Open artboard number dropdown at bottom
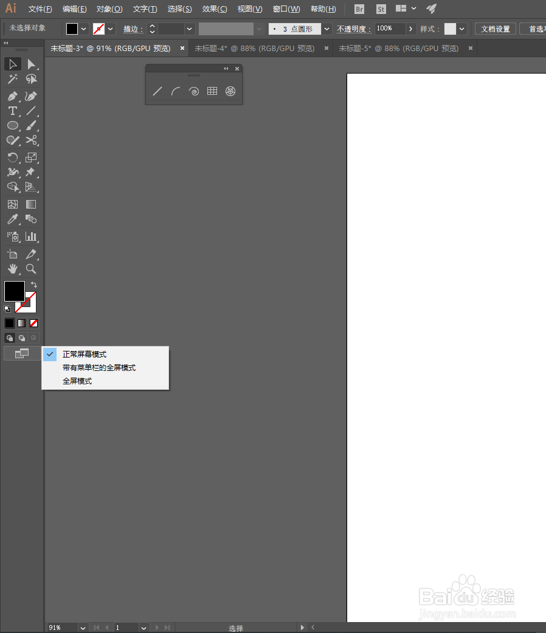Screen dimensions: 546x633 (143, 628)
